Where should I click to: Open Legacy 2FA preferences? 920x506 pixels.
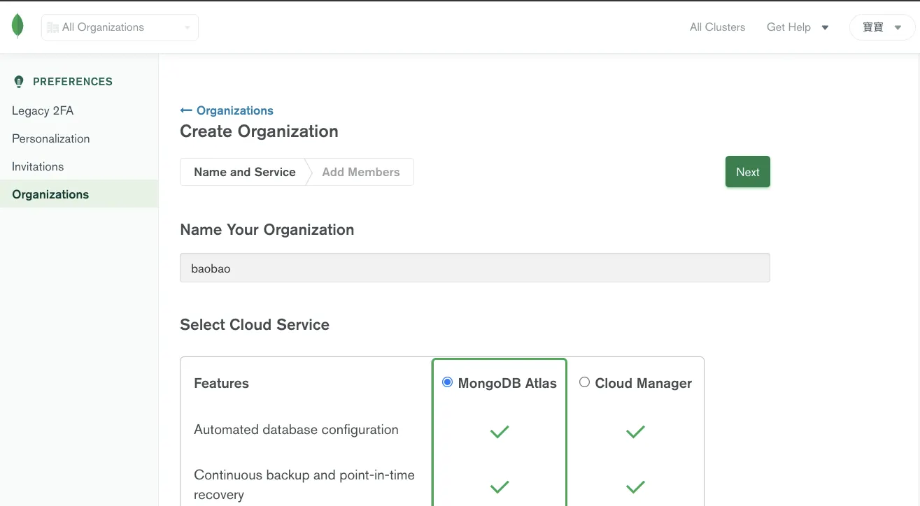[x=43, y=110]
